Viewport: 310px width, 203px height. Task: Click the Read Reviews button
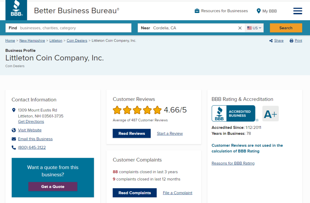click(x=132, y=134)
